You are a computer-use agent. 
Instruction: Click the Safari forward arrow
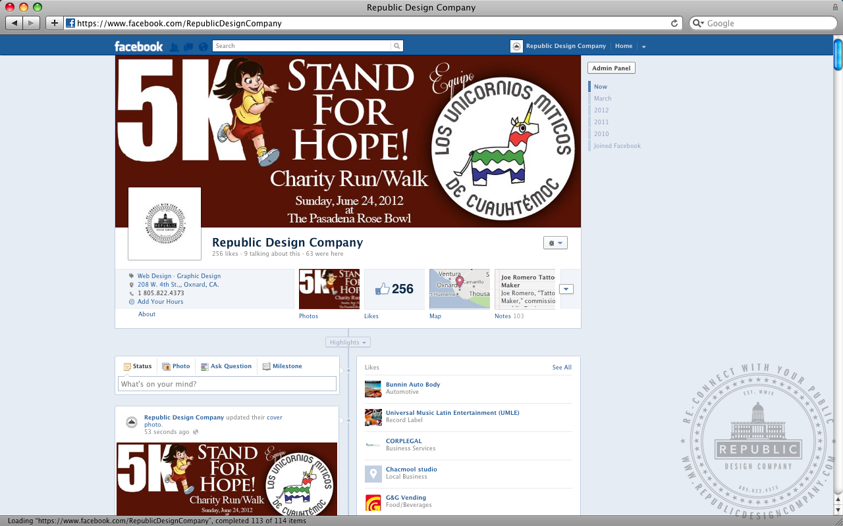click(32, 23)
